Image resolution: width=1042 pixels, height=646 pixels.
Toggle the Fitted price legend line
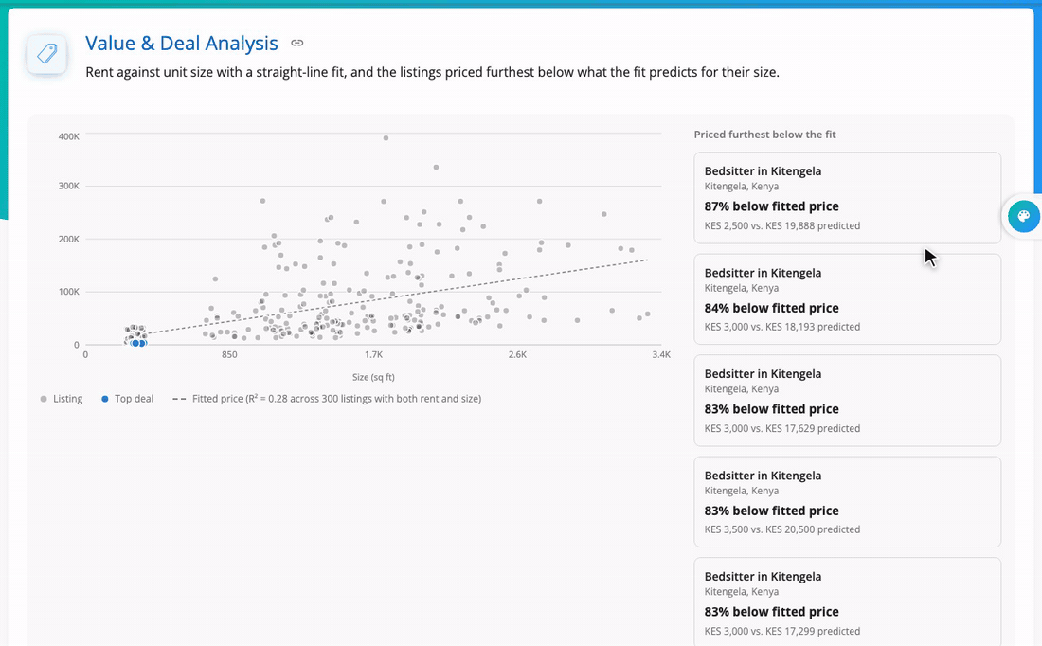coord(327,399)
